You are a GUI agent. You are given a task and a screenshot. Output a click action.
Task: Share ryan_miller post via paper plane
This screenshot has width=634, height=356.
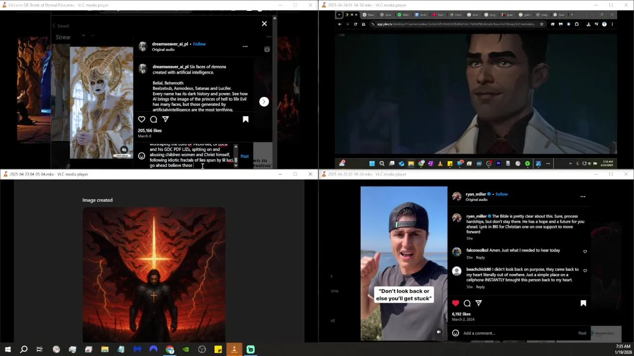(478, 303)
